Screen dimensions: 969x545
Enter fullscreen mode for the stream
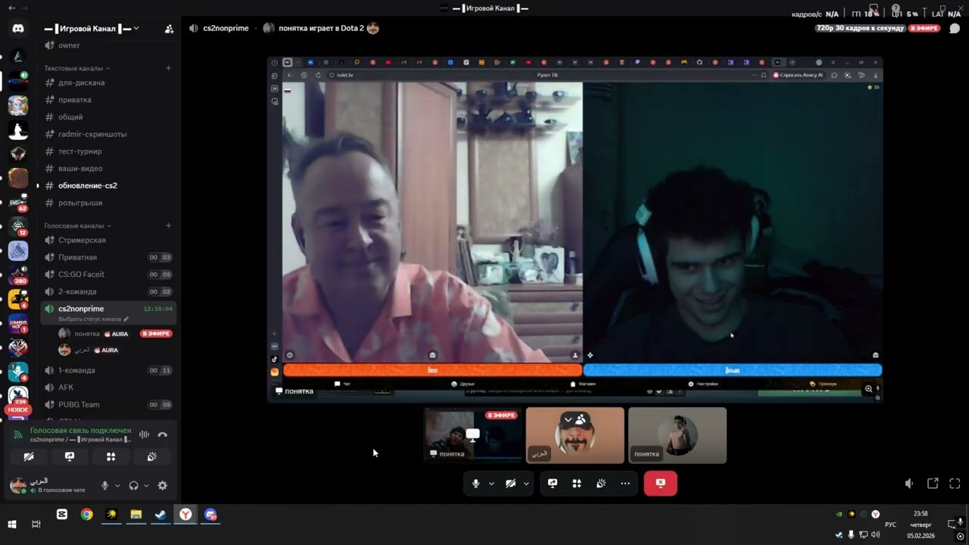click(x=955, y=484)
